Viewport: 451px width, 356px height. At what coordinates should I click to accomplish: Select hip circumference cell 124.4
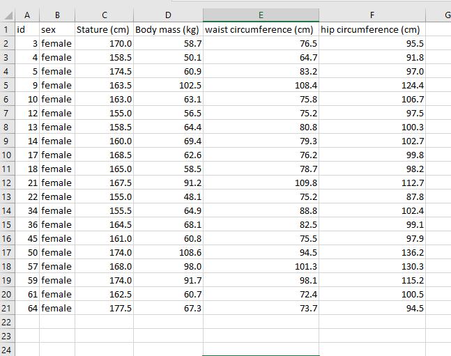click(372, 85)
